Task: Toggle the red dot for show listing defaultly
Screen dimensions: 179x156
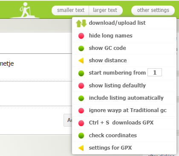Action: pos(81,86)
